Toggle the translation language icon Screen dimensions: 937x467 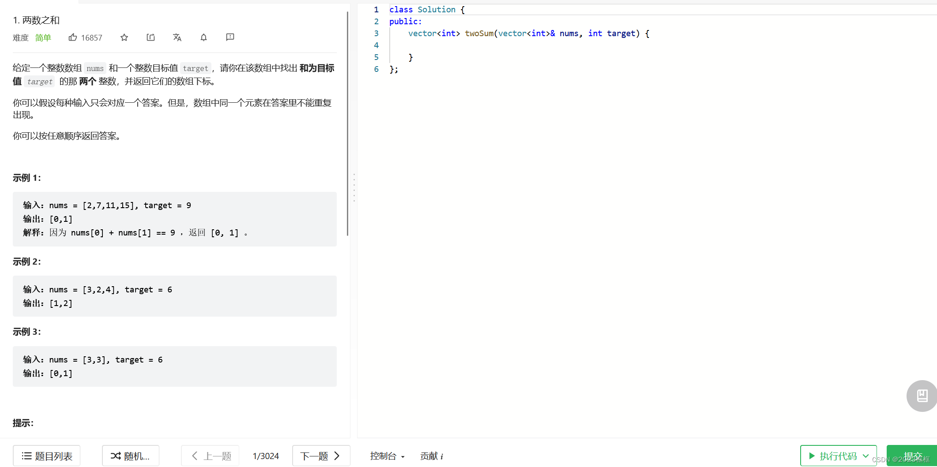177,37
